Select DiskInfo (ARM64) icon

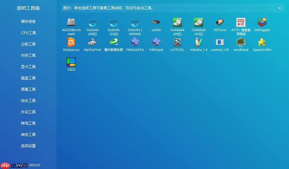(x=135, y=22)
